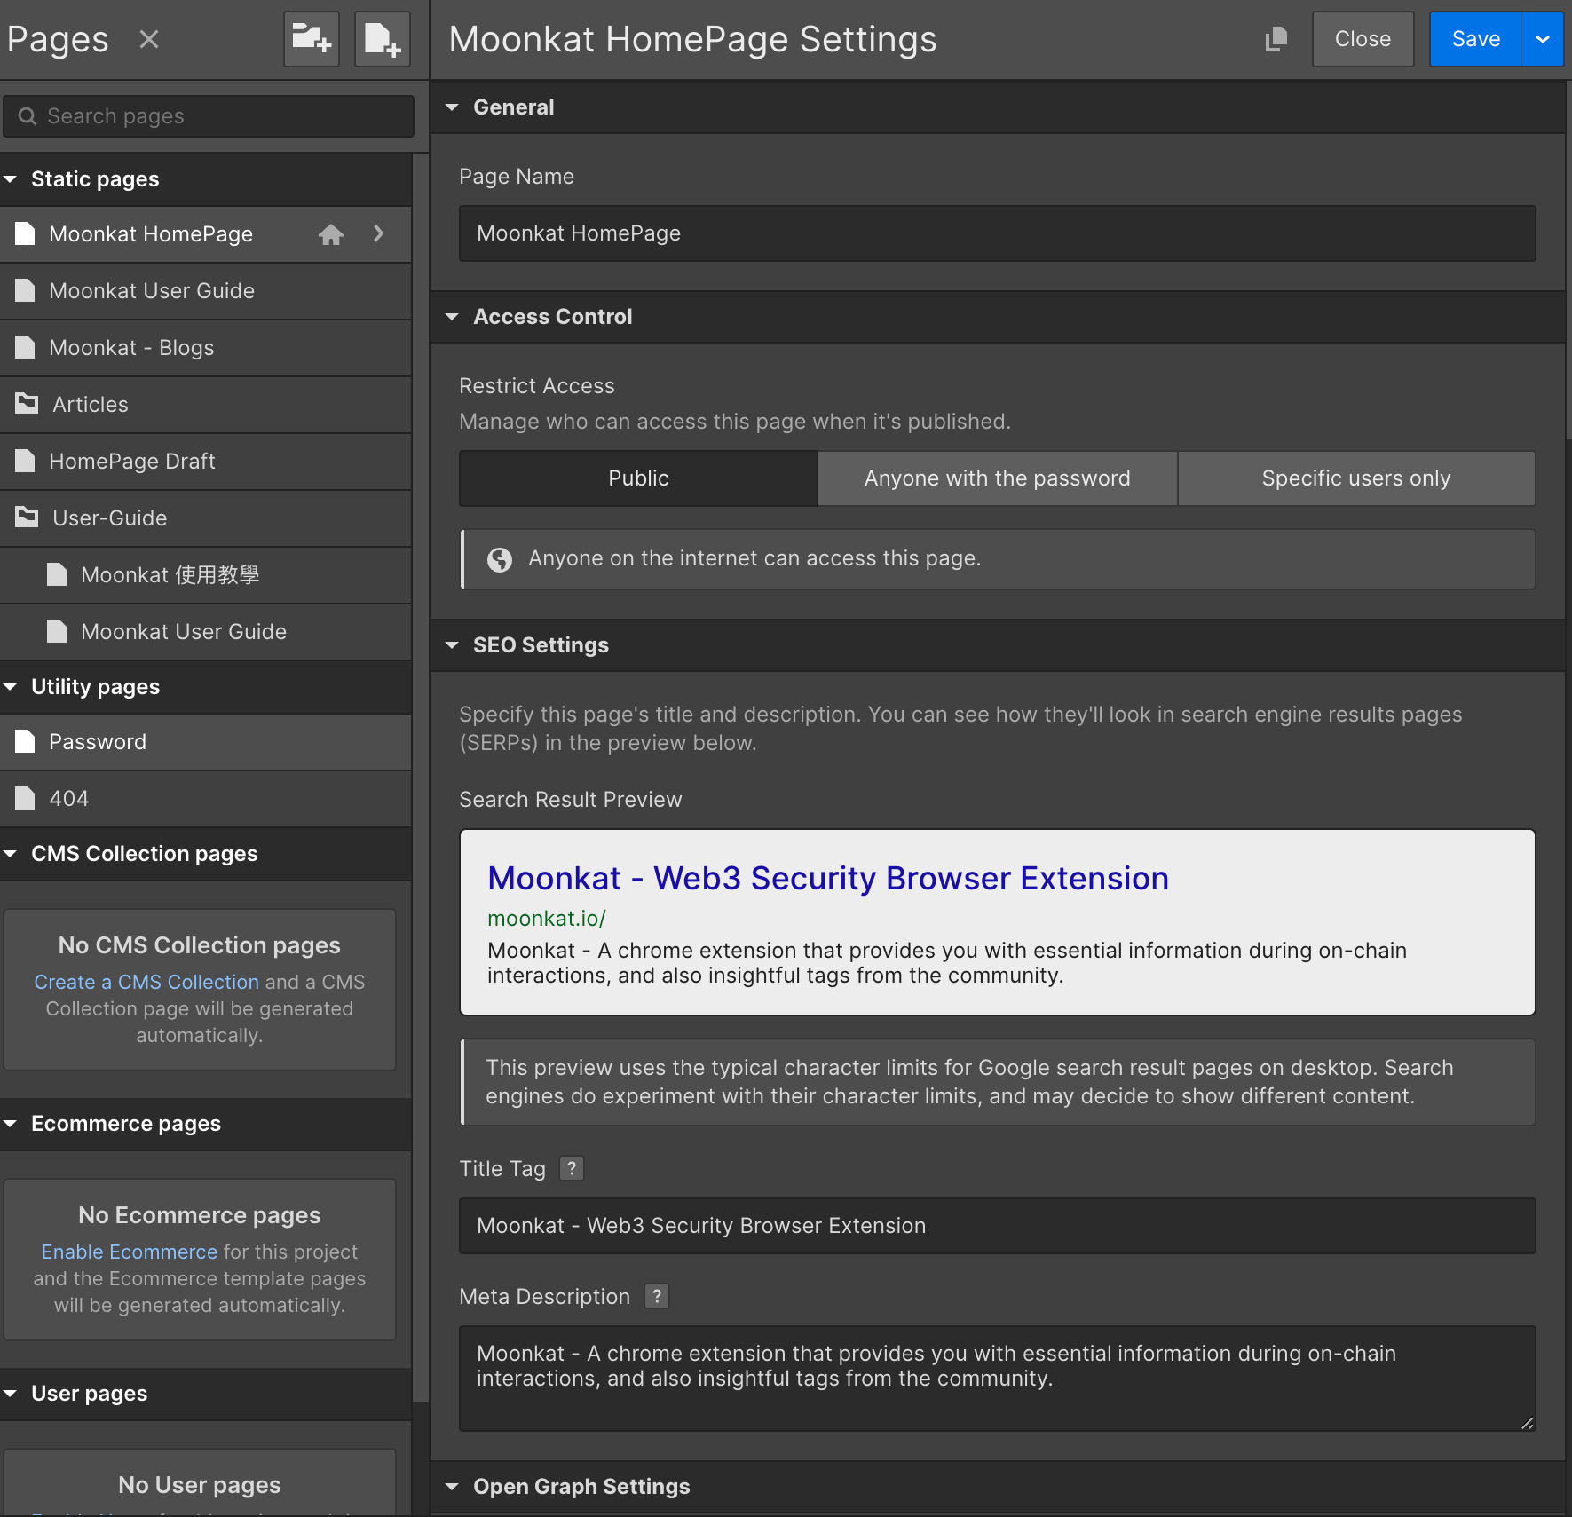Screen dimensions: 1572x1517
Task: Open the first Moonkat User Guide page
Action: [205, 291]
